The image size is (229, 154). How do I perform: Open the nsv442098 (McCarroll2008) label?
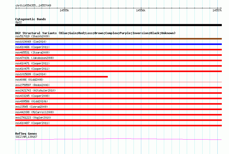tap(35, 112)
